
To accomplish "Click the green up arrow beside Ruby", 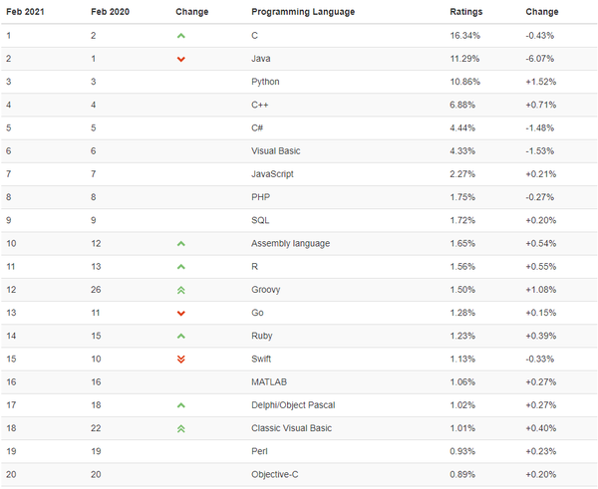I will (x=180, y=336).
